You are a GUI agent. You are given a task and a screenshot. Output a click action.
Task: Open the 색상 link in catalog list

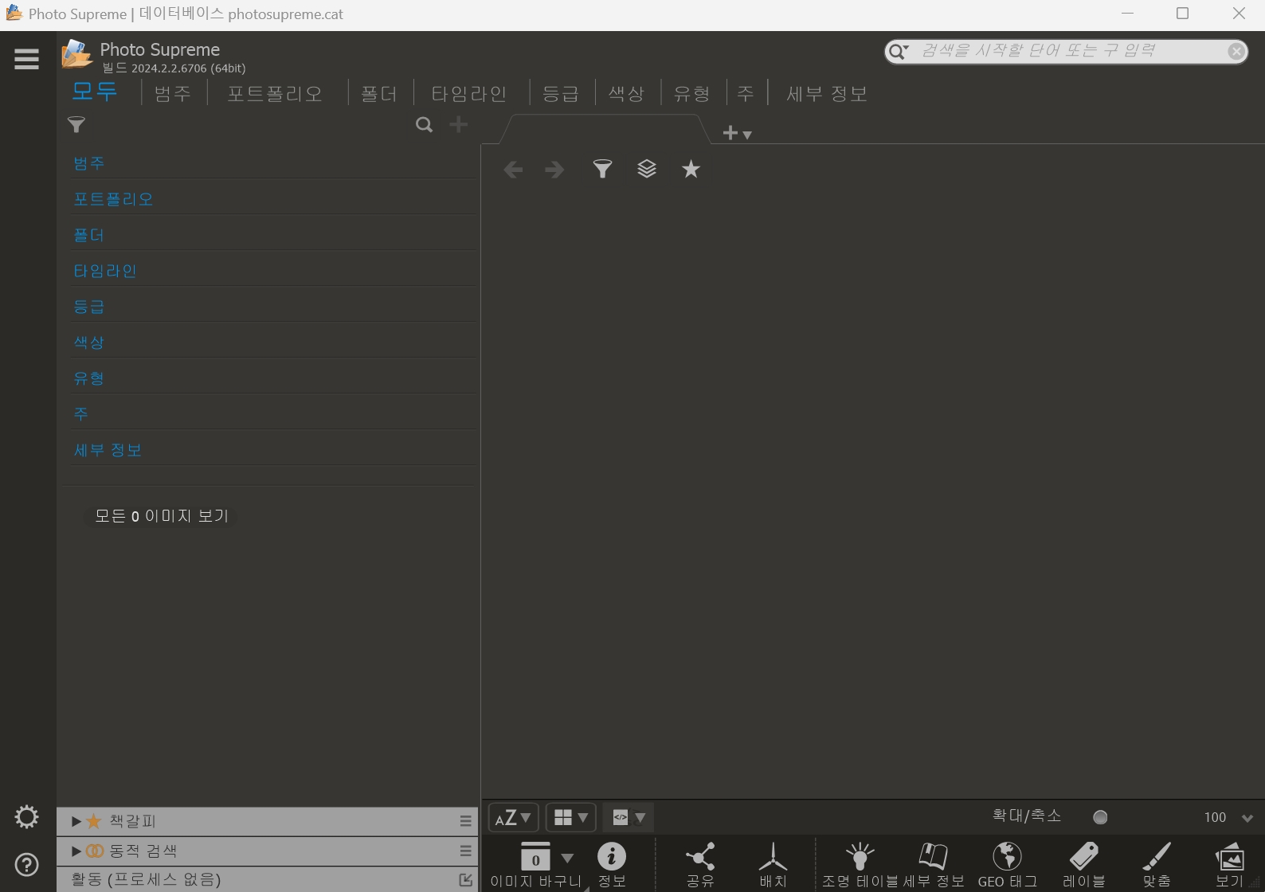(89, 342)
